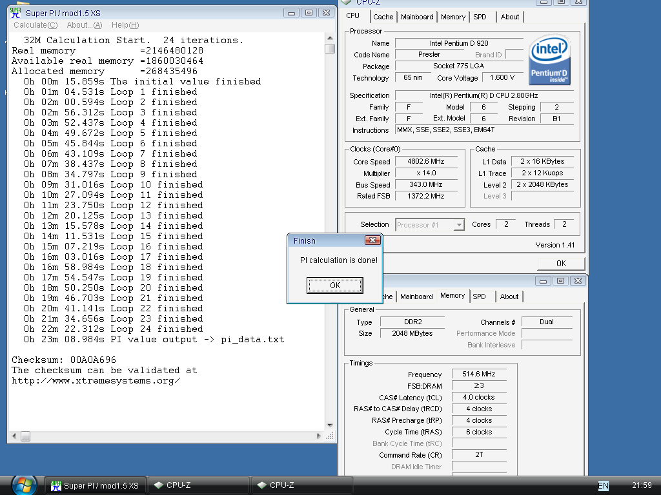The height and width of the screenshot is (495, 661).
Task: Click the PI value output pi_data.txt line
Action: pyautogui.click(x=154, y=340)
